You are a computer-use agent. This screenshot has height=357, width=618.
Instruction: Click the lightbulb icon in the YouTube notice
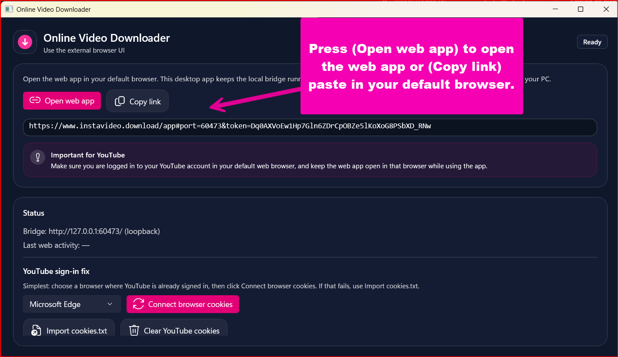coord(37,157)
